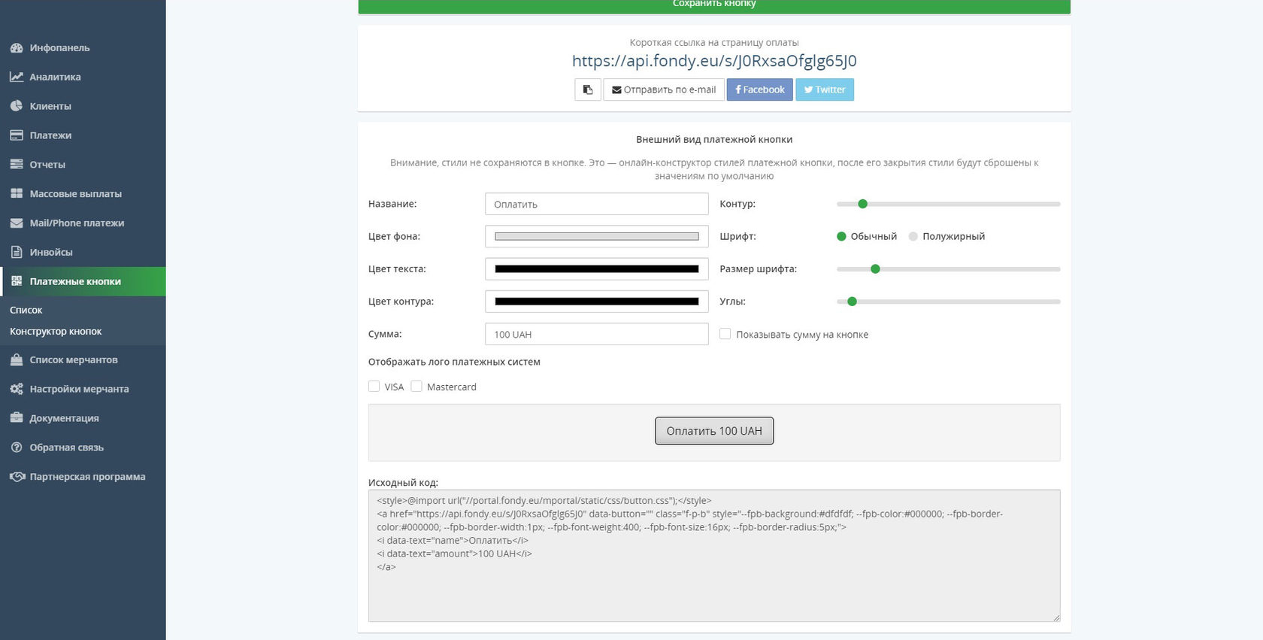Check 'Показывать сумму на кнопке'
This screenshot has width=1263, height=640.
point(725,334)
